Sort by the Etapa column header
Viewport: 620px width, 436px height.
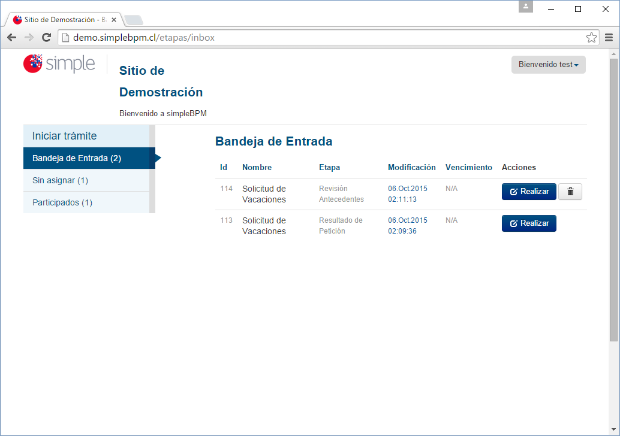tap(329, 168)
